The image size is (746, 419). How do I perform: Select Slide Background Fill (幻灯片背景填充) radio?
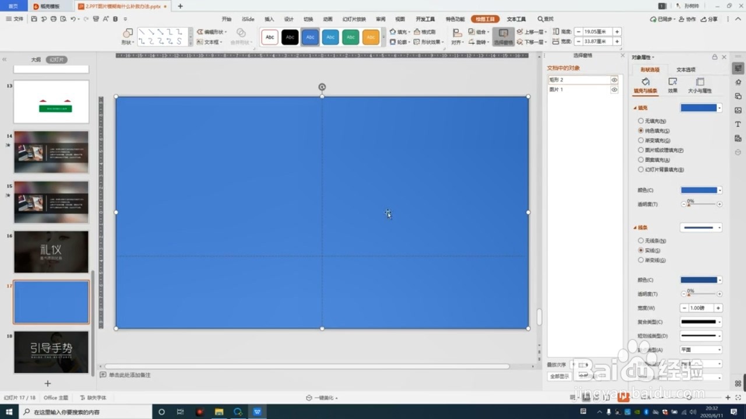[641, 169]
